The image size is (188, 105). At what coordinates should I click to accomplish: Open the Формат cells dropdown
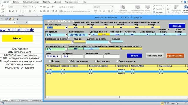[158, 12]
